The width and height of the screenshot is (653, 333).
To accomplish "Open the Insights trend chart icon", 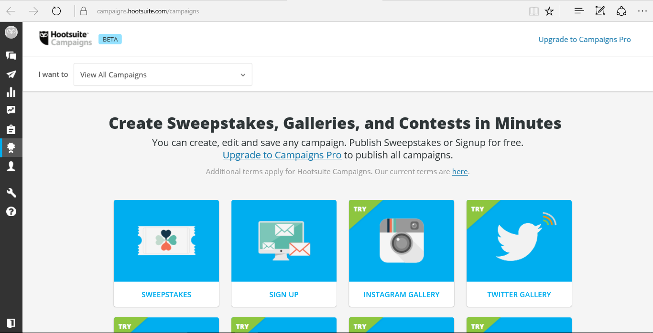I will click(11, 110).
